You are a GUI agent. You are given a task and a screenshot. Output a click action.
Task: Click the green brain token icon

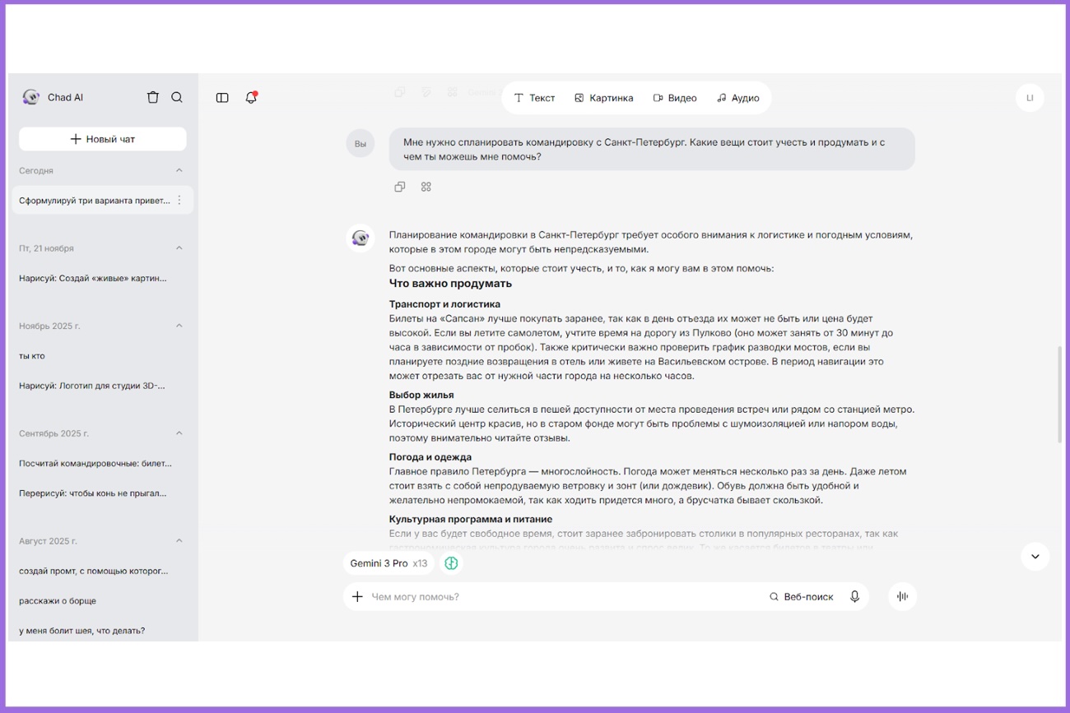point(451,563)
